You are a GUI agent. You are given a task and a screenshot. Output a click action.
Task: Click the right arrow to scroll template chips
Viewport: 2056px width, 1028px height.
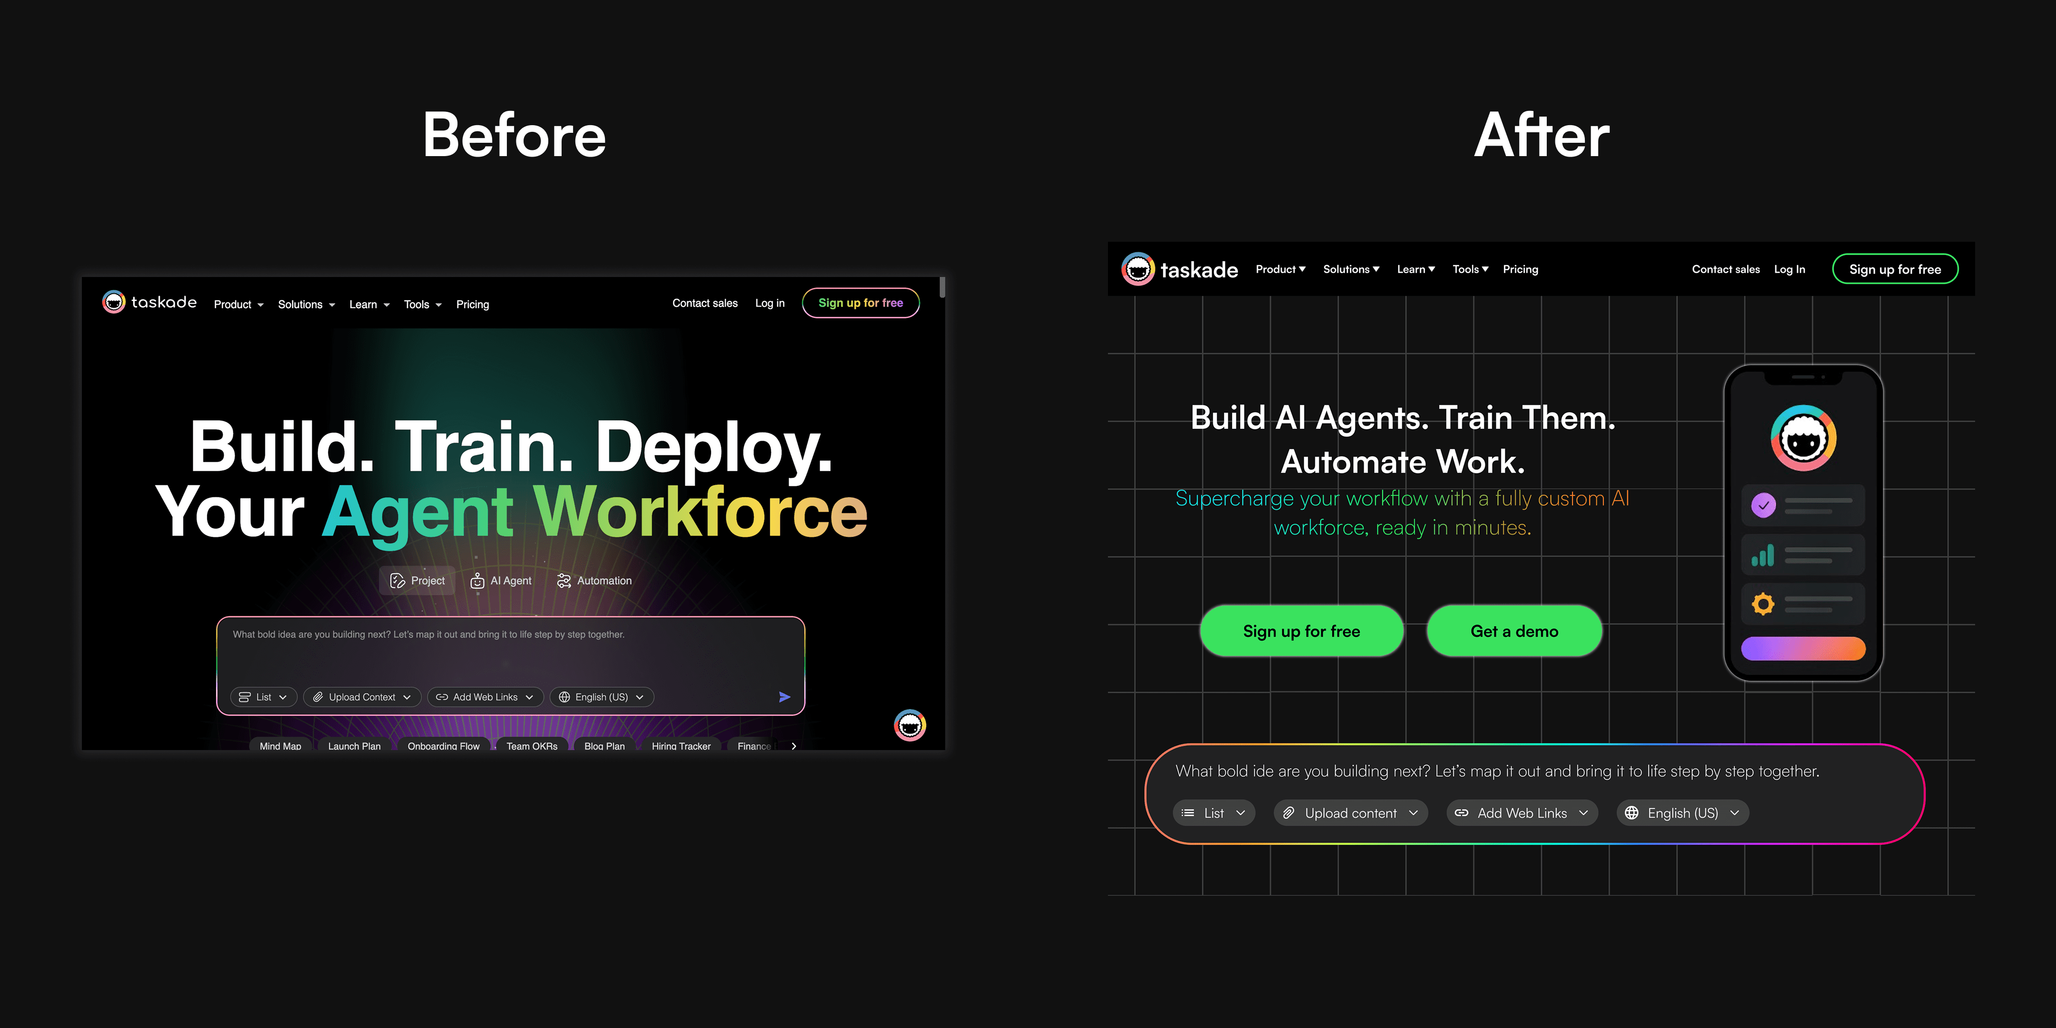pos(793,746)
